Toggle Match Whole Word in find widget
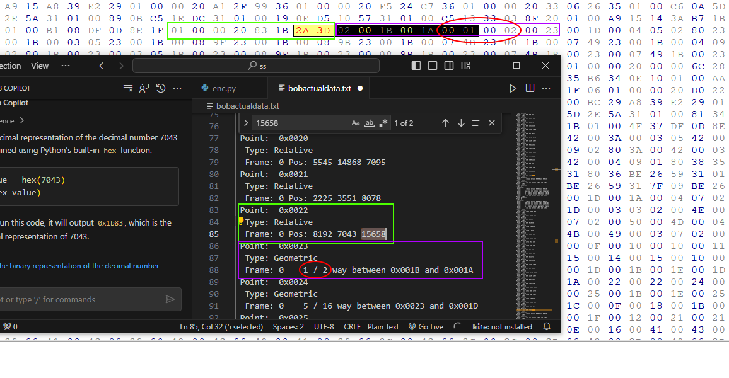The width and height of the screenshot is (729, 378). (369, 123)
